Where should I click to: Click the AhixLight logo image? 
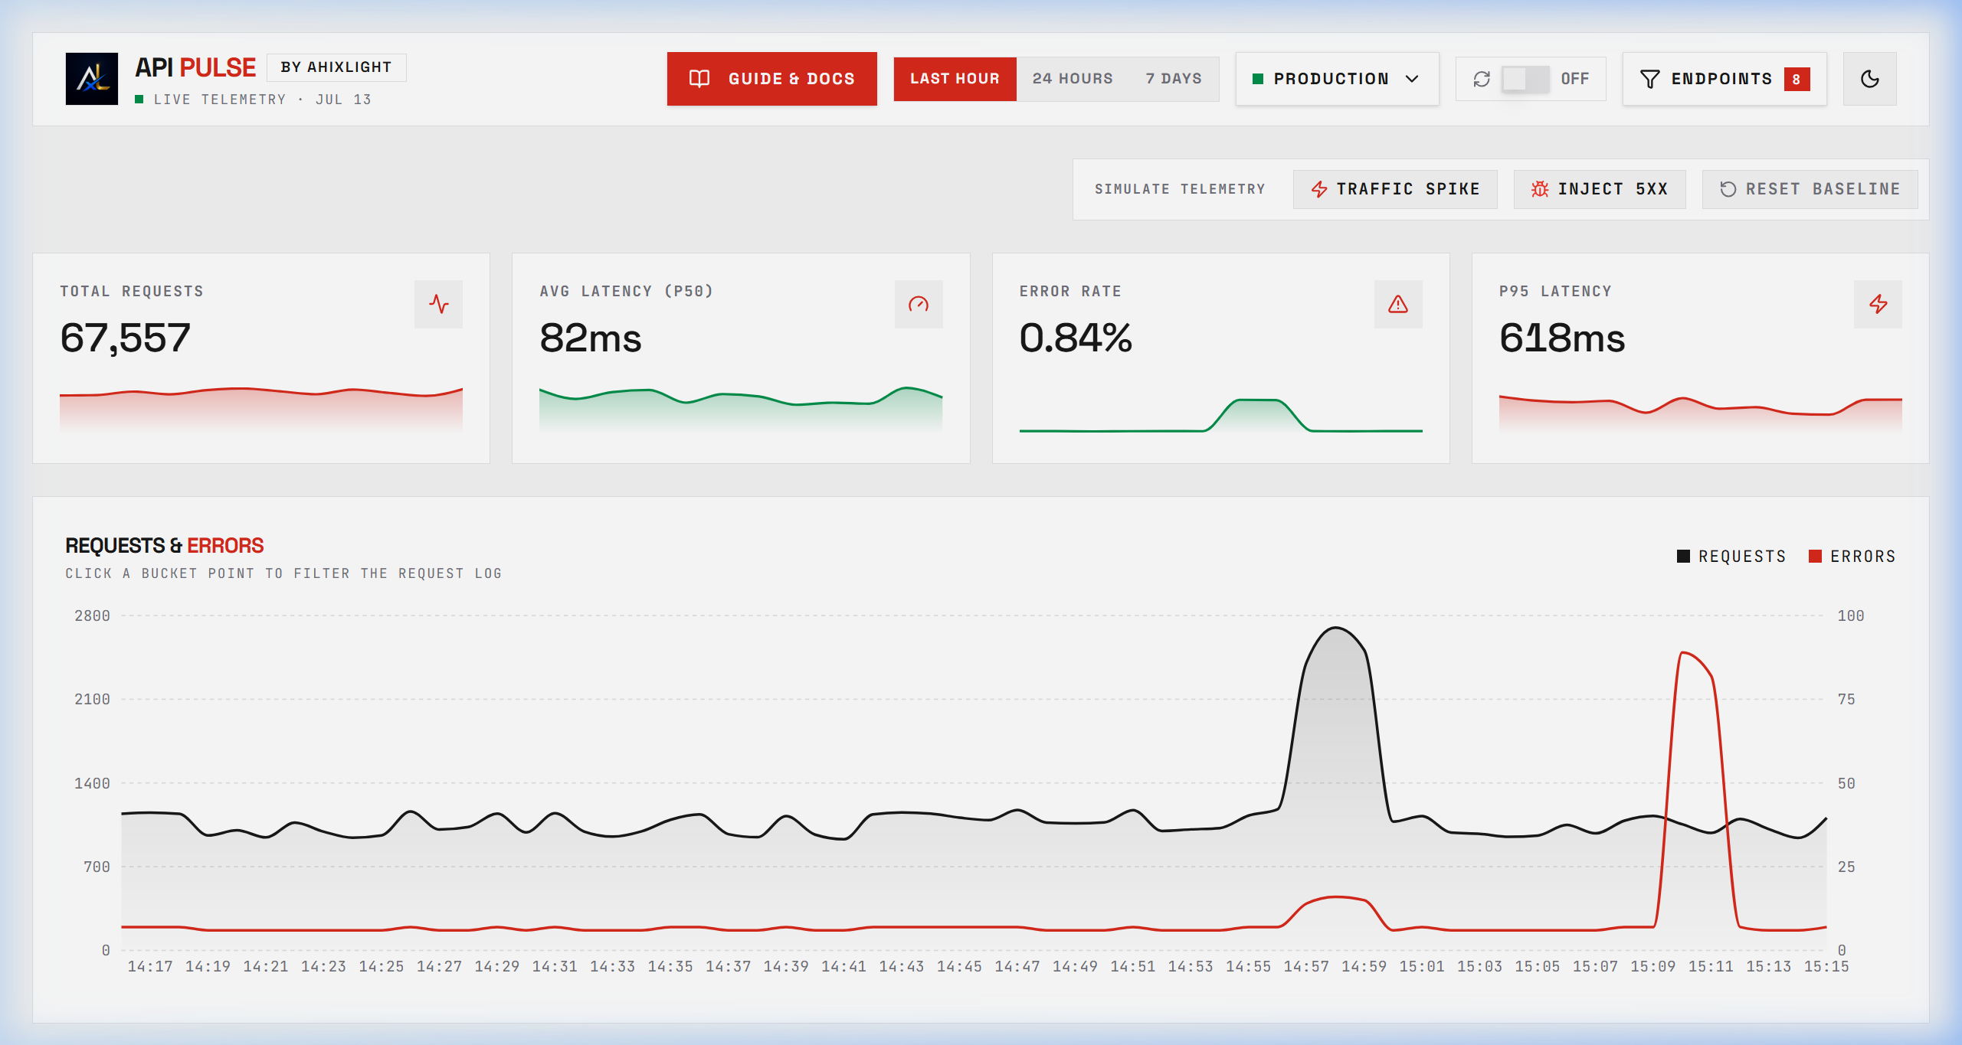[x=91, y=79]
